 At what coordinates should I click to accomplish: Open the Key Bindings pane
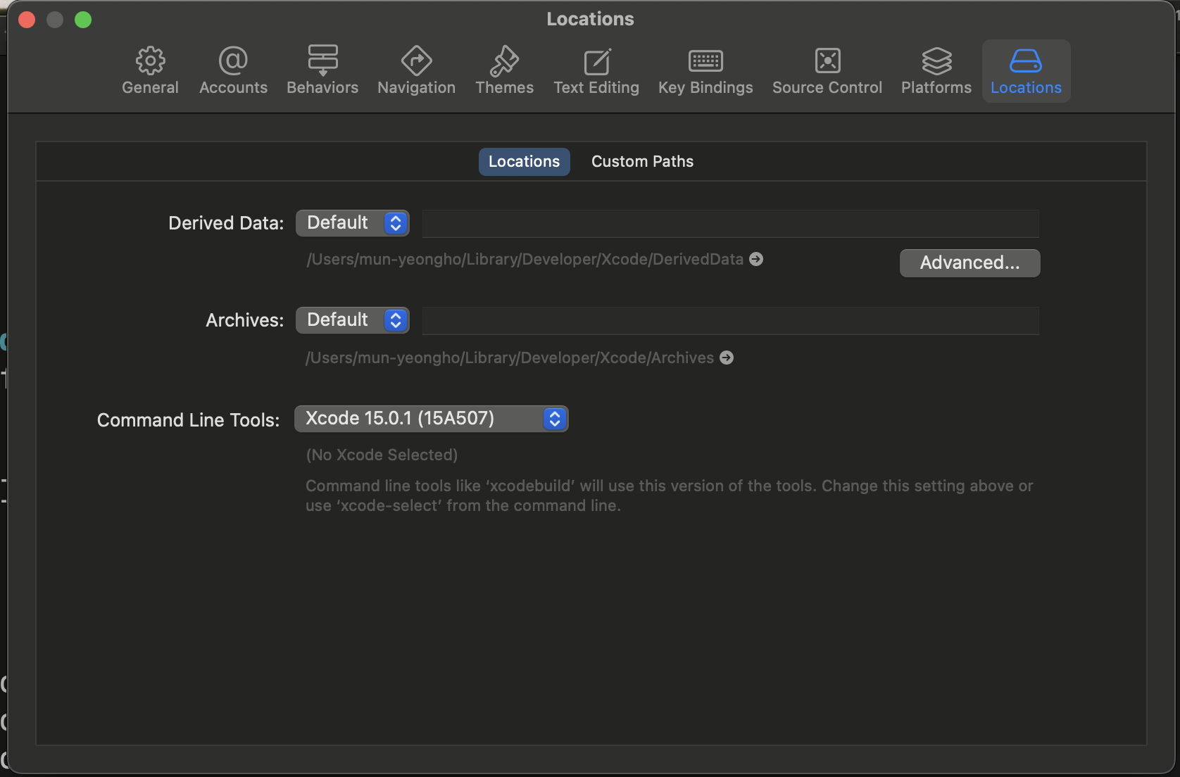tap(705, 70)
